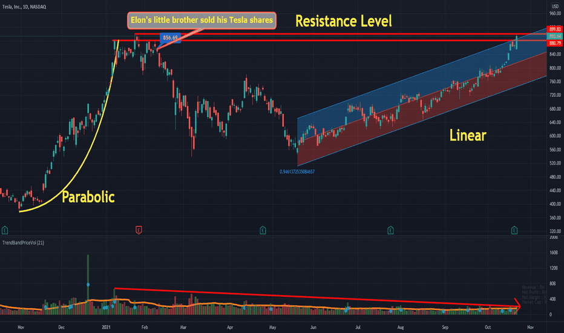
Task: Click the 40B volume axis label
Action: (553, 299)
